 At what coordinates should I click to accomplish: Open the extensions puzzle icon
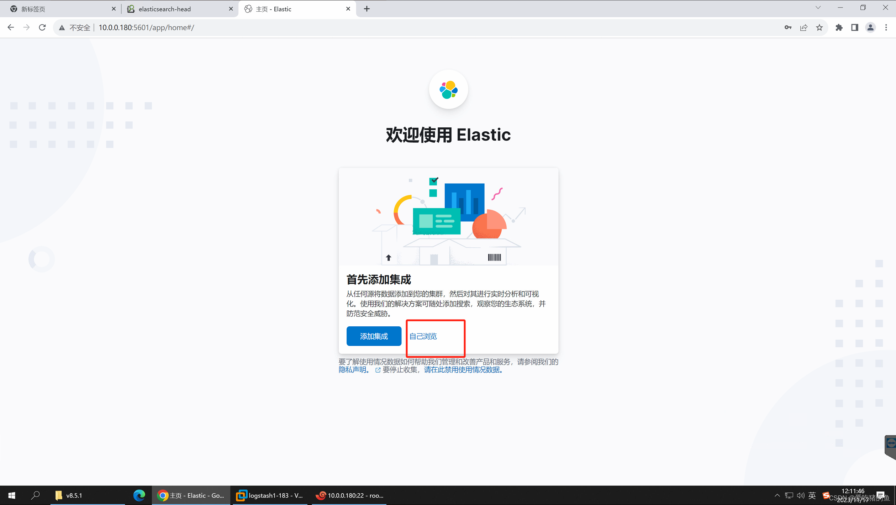tap(839, 27)
